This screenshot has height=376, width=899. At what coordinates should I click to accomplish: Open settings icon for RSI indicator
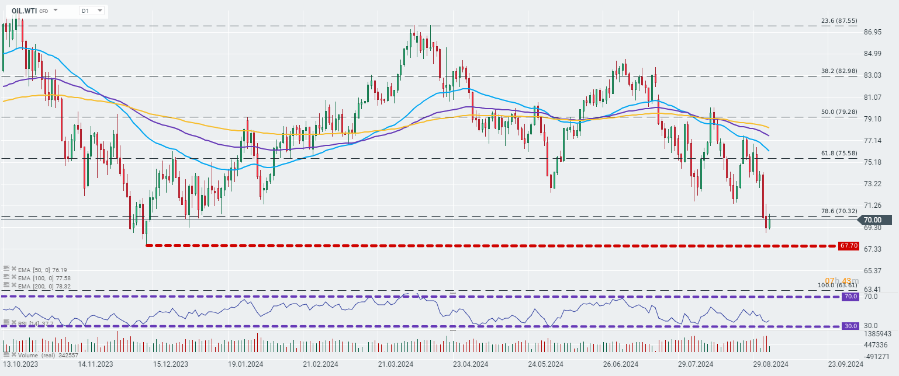pos(6,322)
